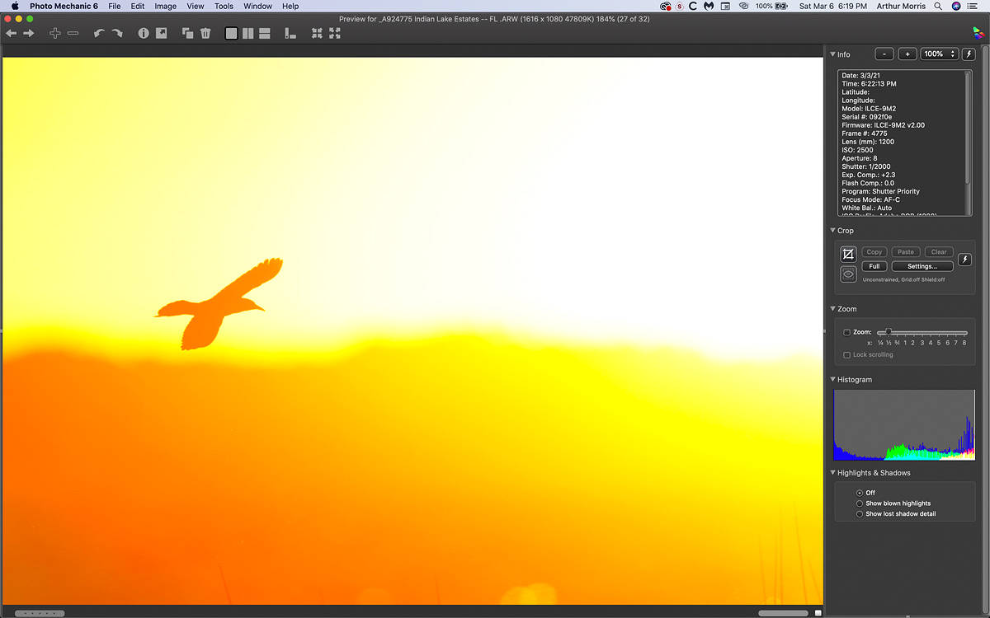Click the Apple menu logo
Screen dimensions: 990x618
point(14,6)
